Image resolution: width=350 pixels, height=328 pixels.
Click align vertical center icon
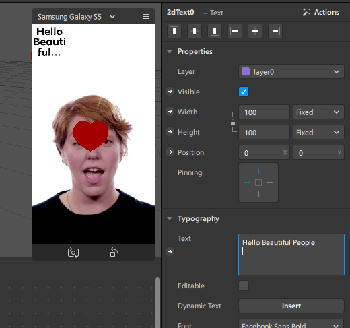click(195, 31)
